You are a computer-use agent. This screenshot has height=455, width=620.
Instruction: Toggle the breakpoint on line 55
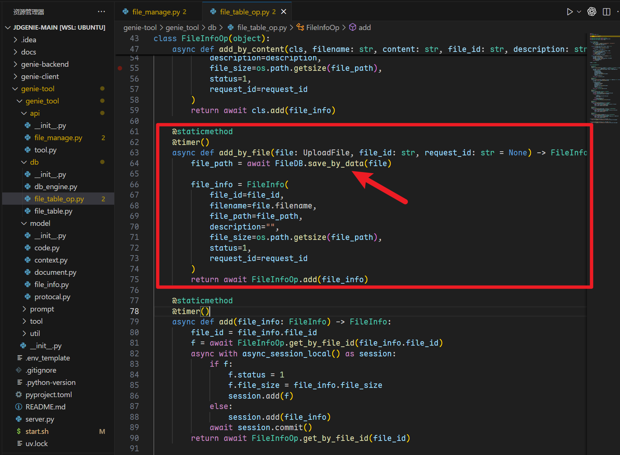(x=120, y=68)
